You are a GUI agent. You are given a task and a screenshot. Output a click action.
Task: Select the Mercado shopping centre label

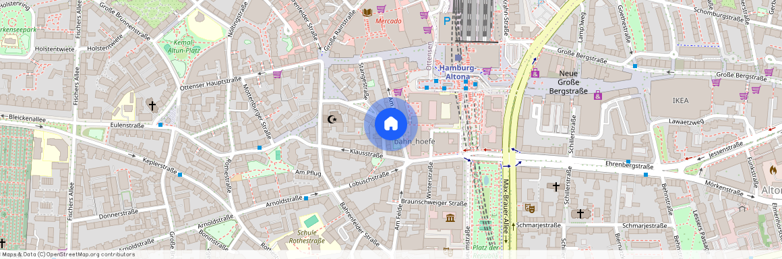click(388, 21)
